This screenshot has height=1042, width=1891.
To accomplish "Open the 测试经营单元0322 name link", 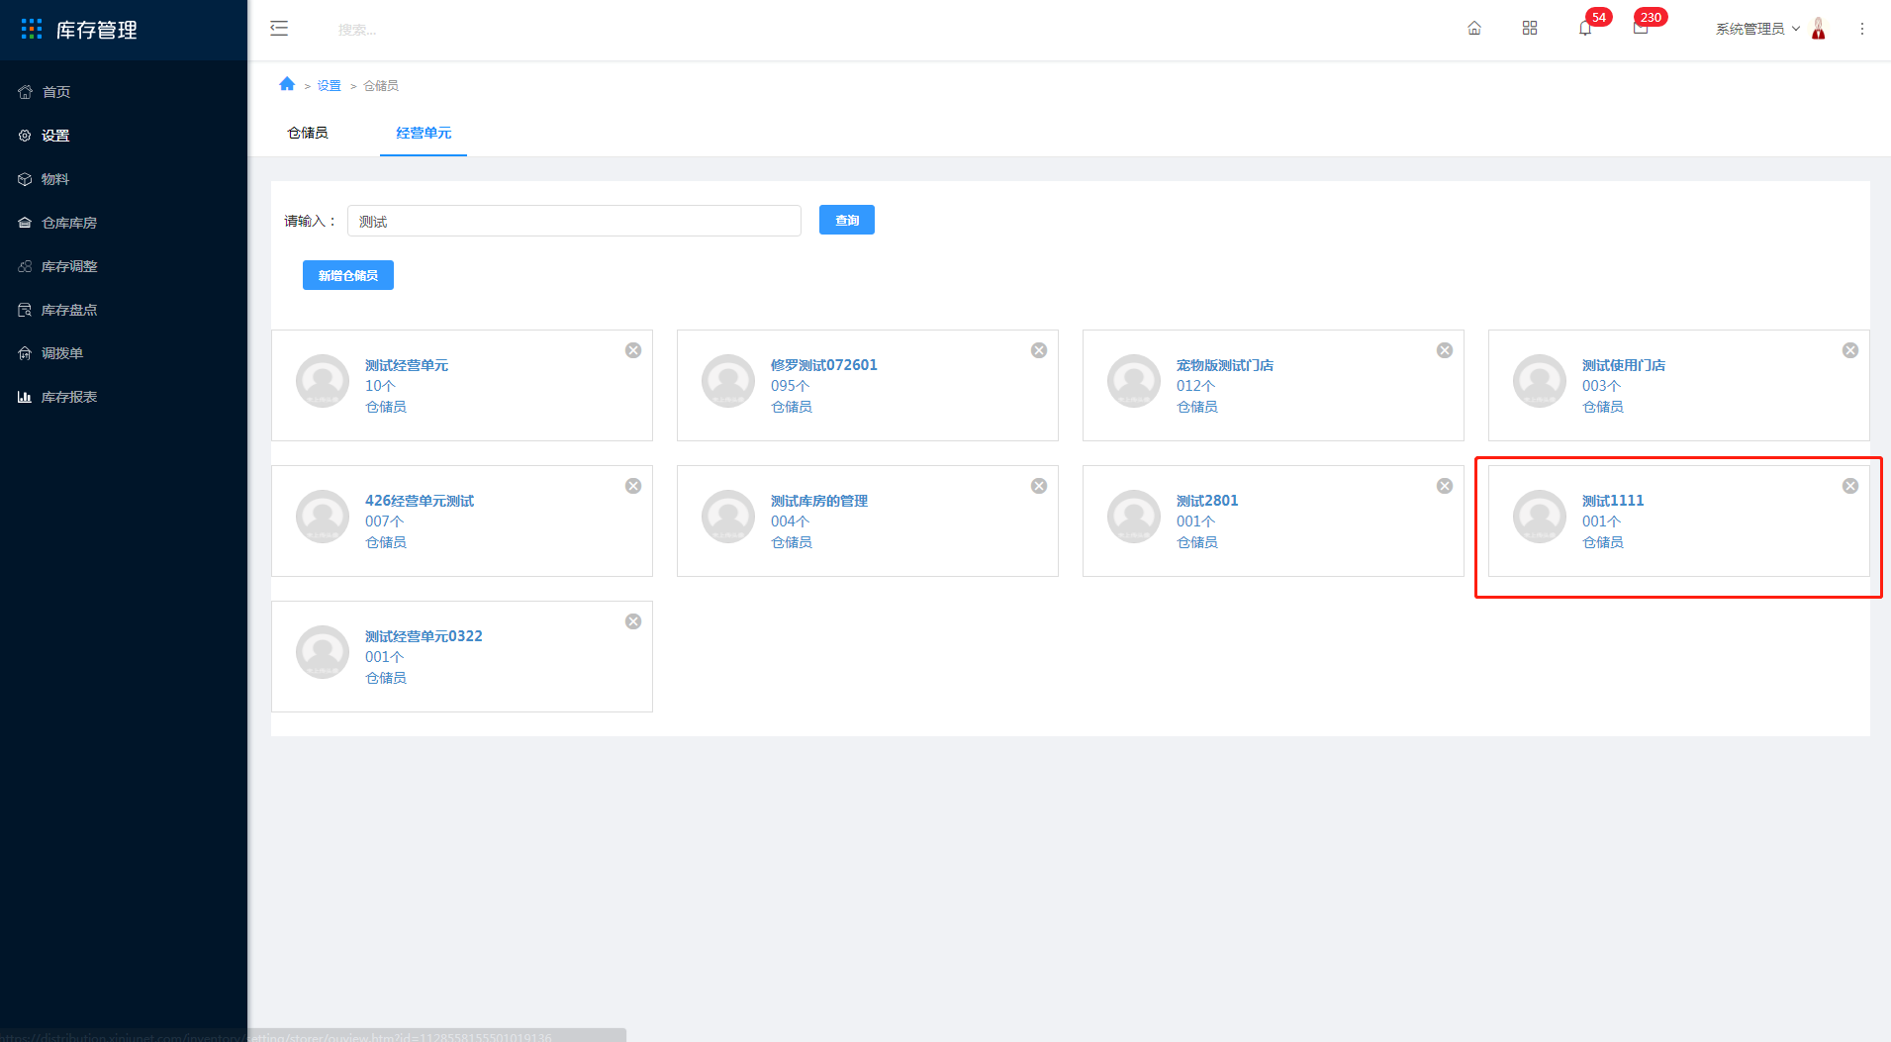I will [x=424, y=636].
